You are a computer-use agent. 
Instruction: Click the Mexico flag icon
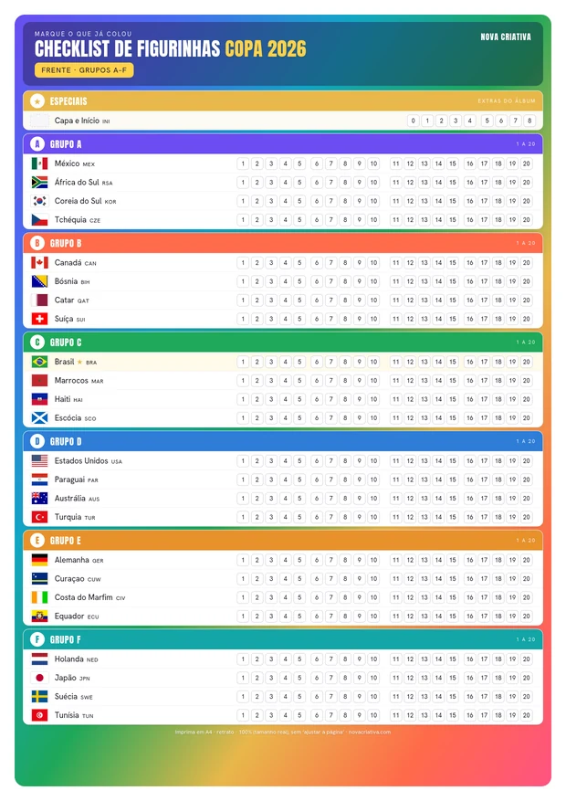pyautogui.click(x=39, y=163)
